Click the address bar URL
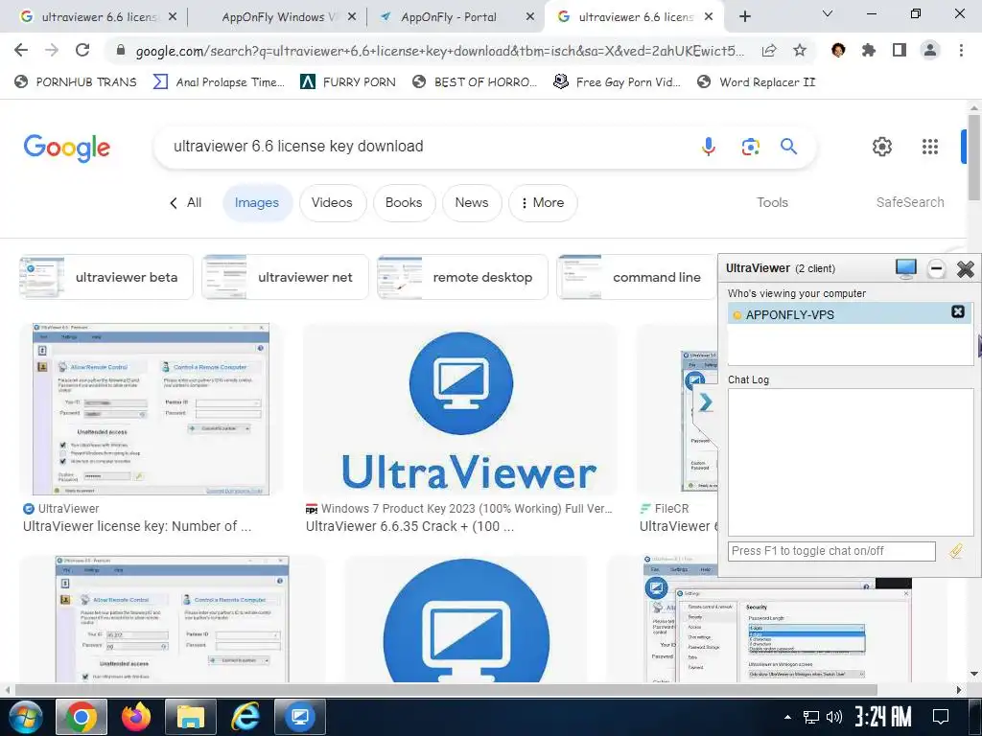 439,51
